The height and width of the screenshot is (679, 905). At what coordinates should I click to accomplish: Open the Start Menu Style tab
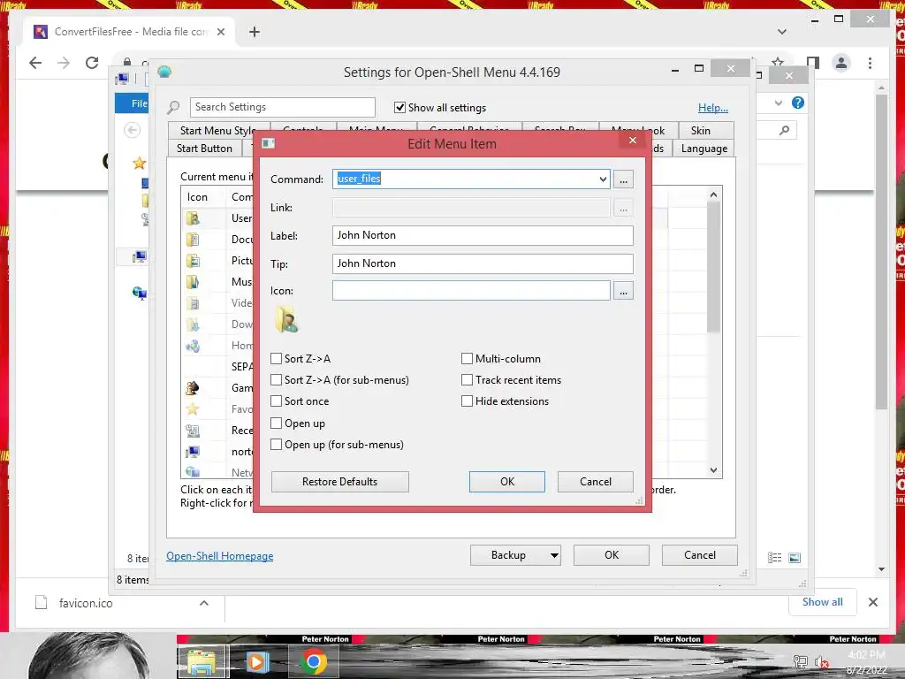tap(218, 131)
